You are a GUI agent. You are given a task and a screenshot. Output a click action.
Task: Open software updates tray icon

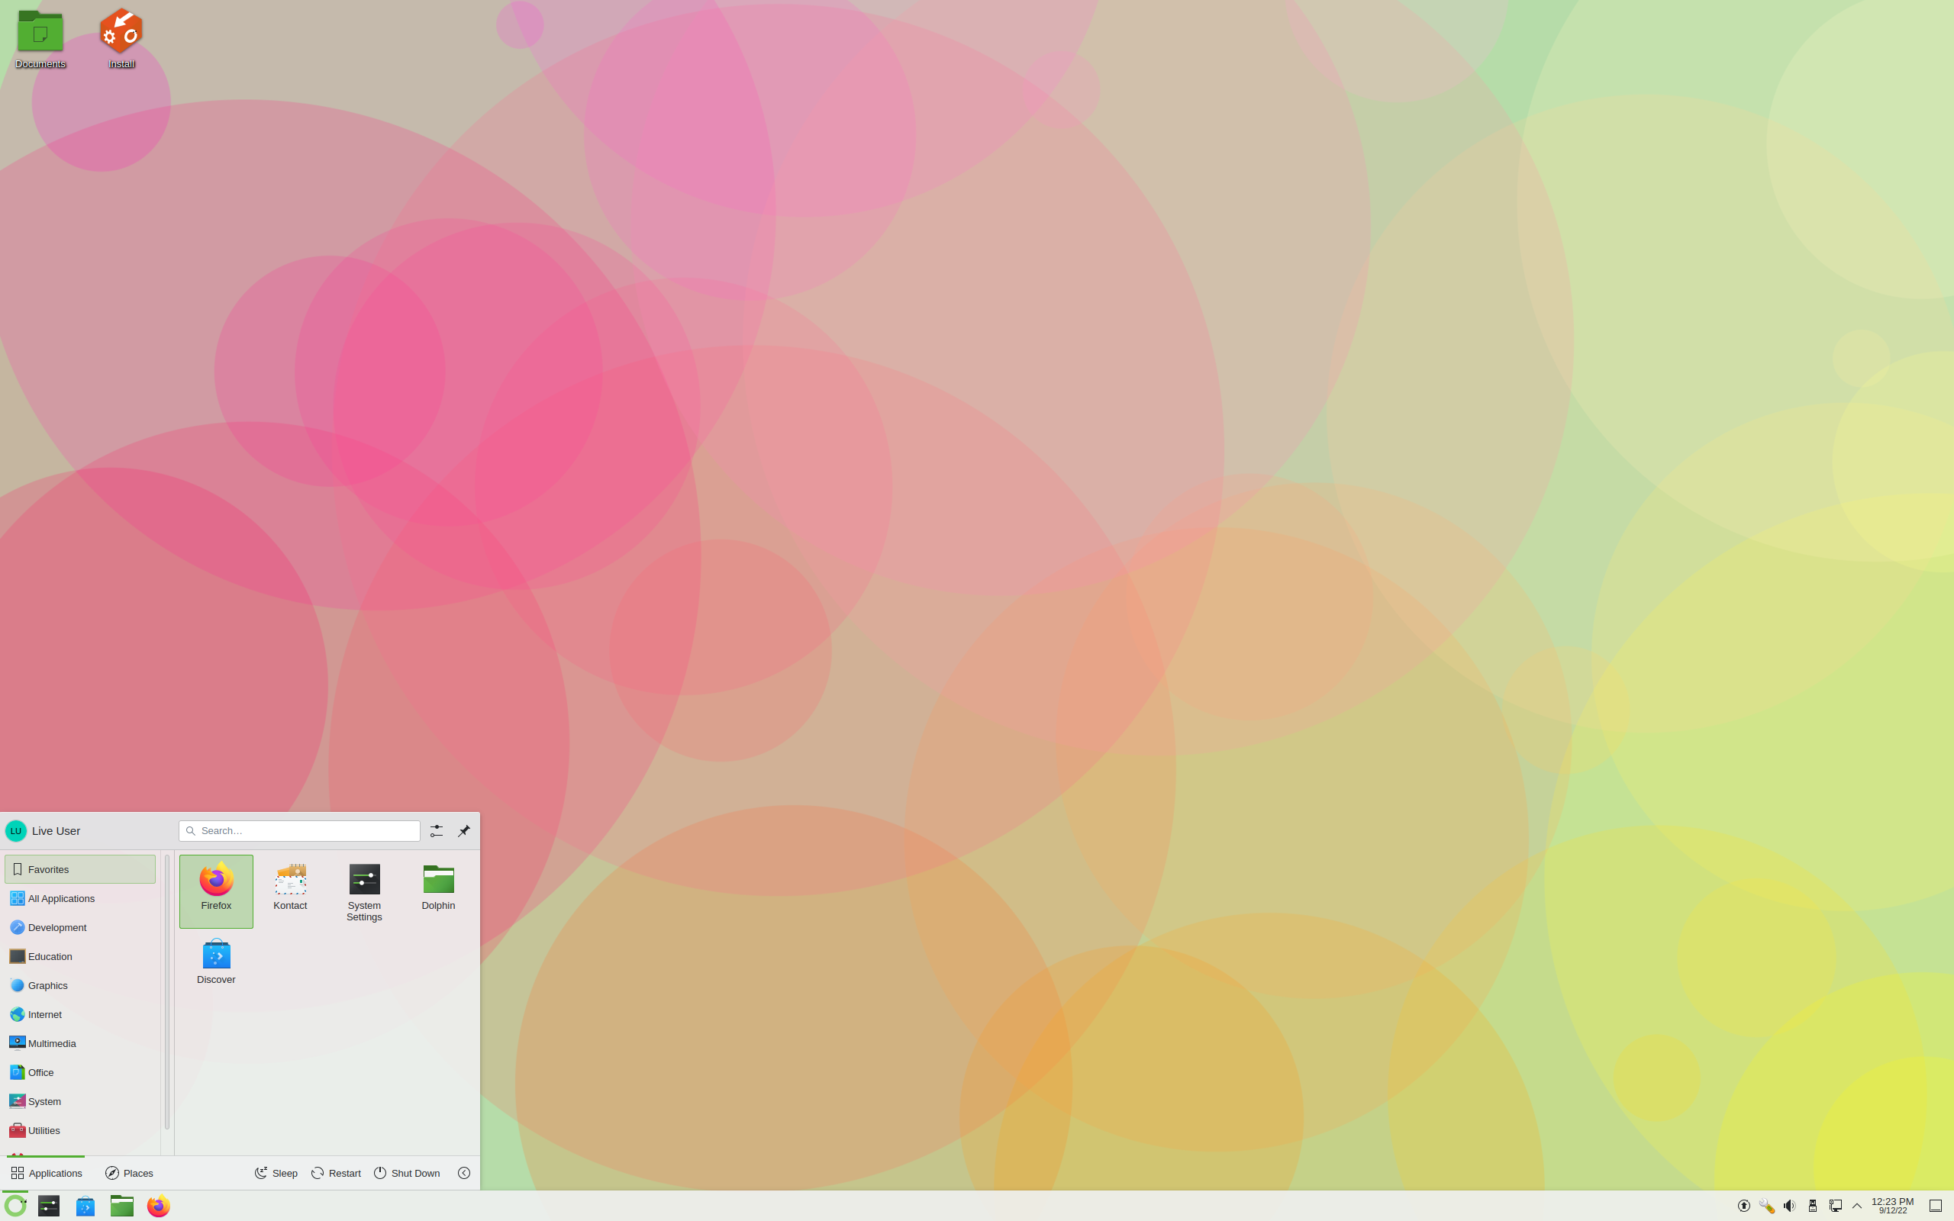pyautogui.click(x=1744, y=1207)
